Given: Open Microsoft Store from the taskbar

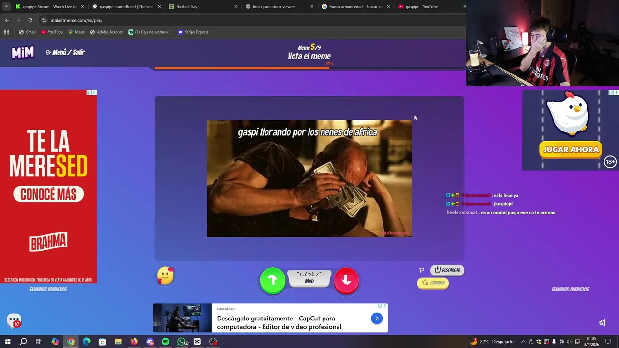Looking at the screenshot, I should tap(103, 342).
